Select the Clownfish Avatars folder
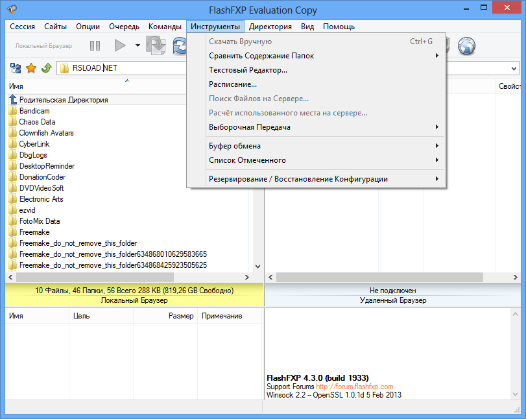The height and width of the screenshot is (419, 526). 42,133
